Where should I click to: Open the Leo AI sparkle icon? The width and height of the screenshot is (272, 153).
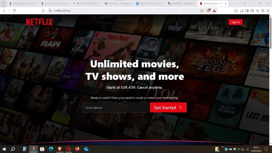pos(257,11)
